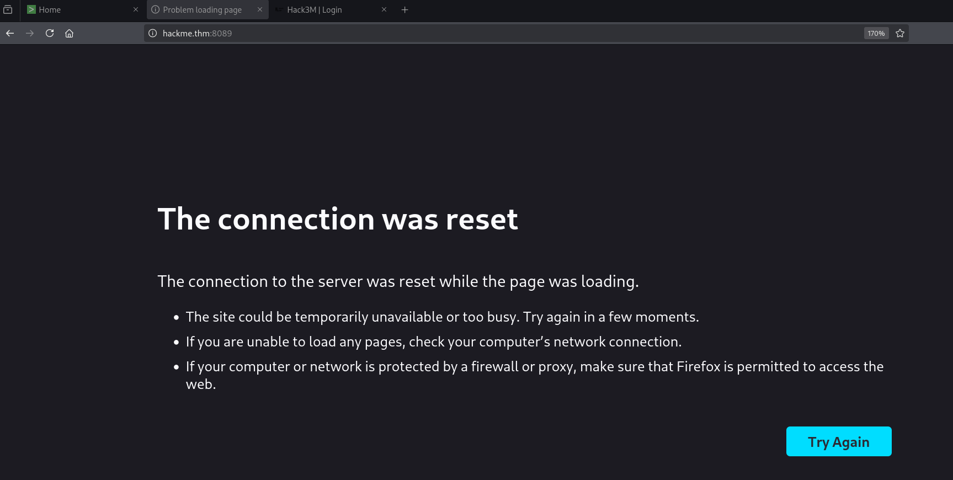
Task: Close the Home tab
Action: [x=136, y=10]
